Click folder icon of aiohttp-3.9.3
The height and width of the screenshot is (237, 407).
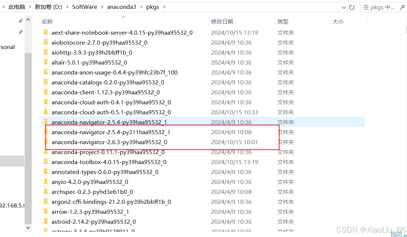pos(46,52)
